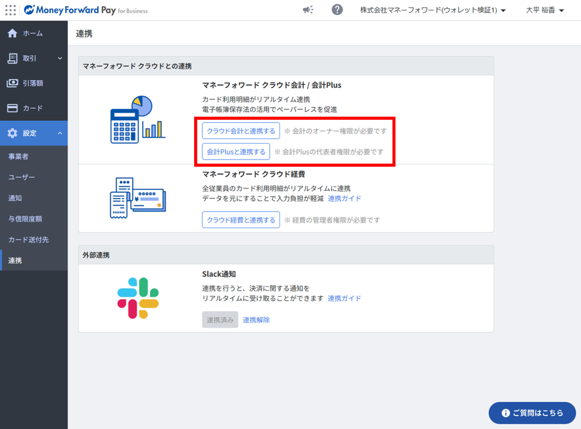Open the app grid launcher icon
This screenshot has width=581, height=429.
10,10
